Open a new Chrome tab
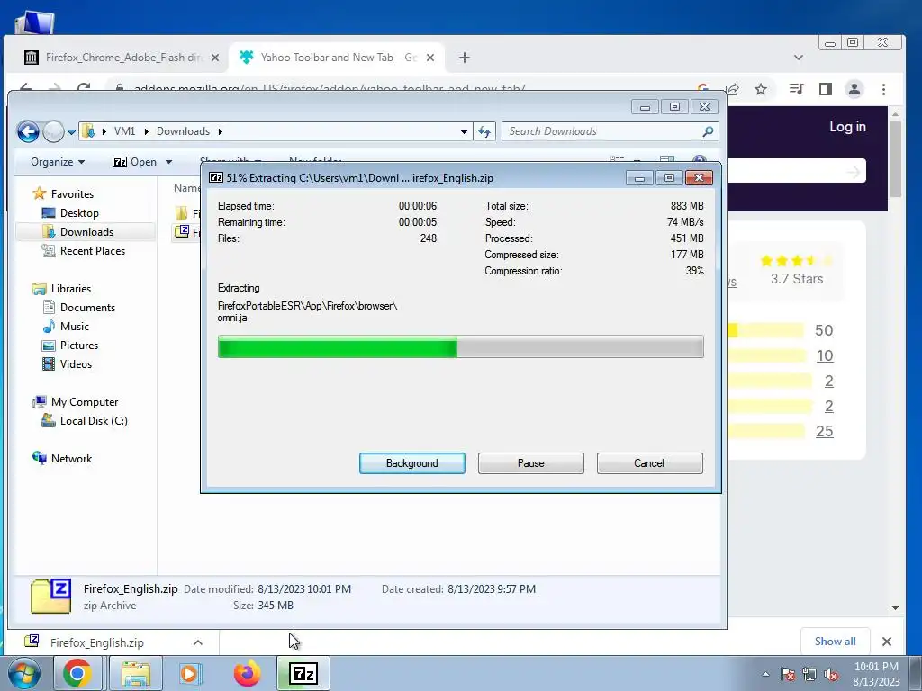This screenshot has width=922, height=691. tap(465, 58)
